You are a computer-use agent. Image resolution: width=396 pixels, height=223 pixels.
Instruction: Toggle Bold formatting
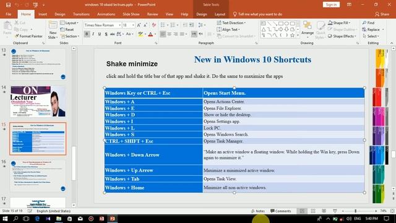[x=87, y=34]
